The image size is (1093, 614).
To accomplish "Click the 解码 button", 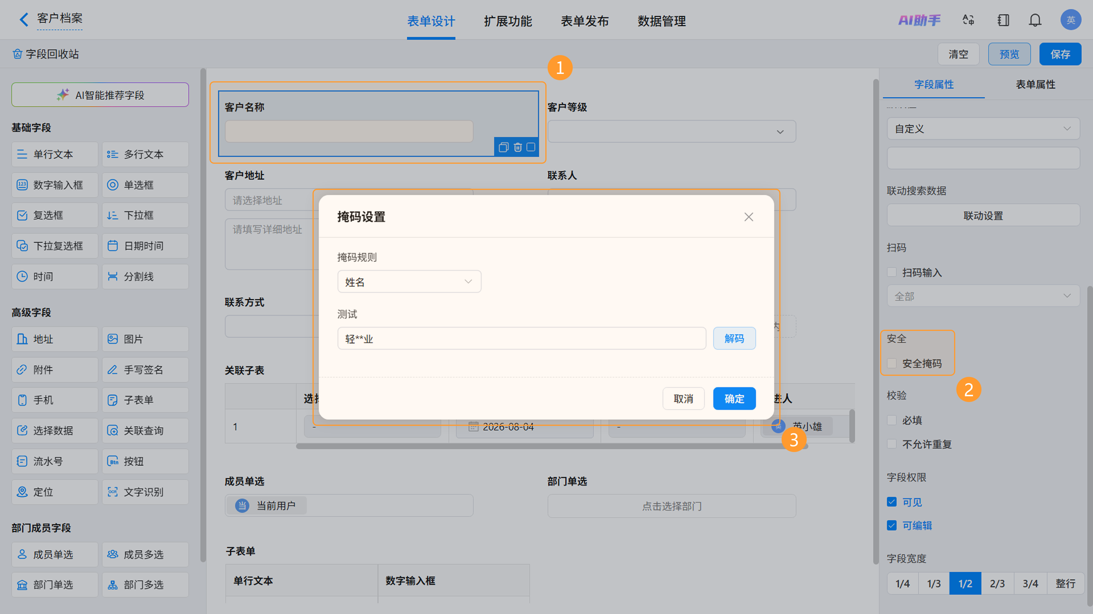I will tap(734, 339).
